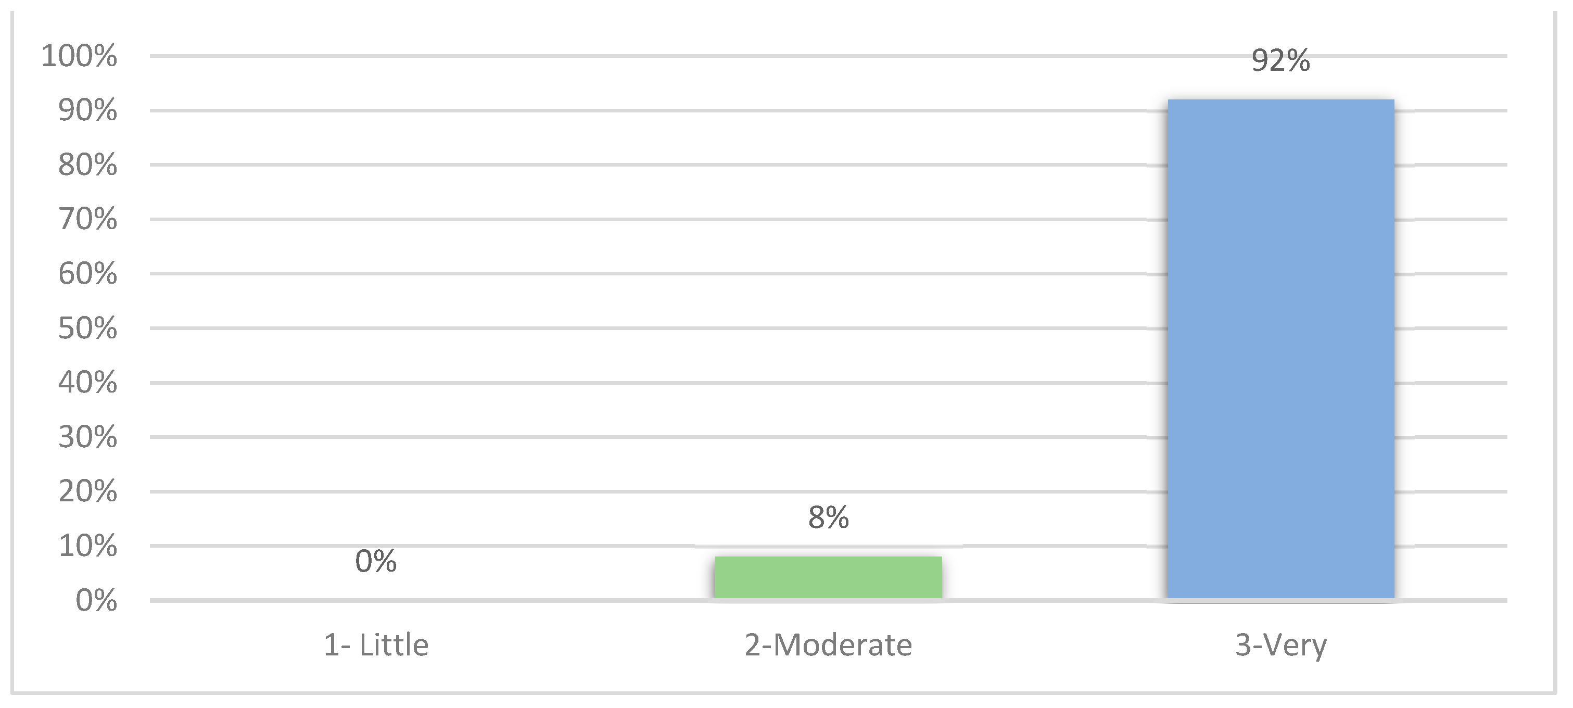Screen dimensions: 1573x708
Task: Click the 20% y-axis label
Action: (87, 491)
